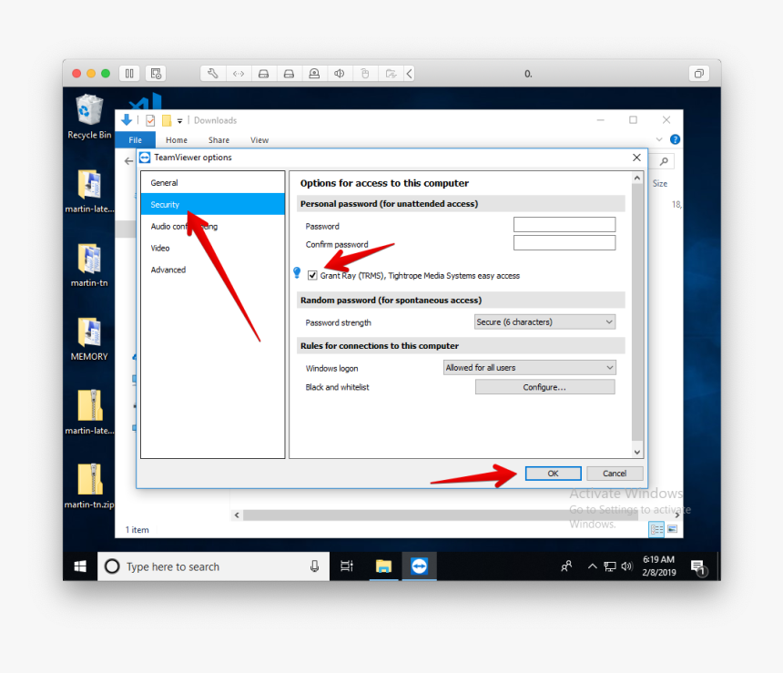
Task: Select Video category in options
Action: [x=213, y=248]
